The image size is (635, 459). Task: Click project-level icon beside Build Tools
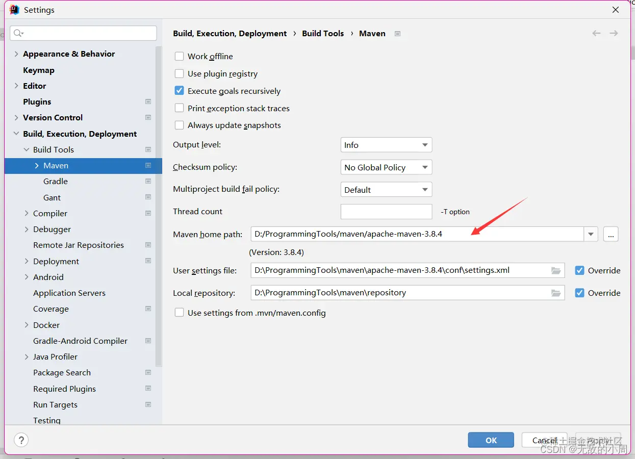click(148, 149)
